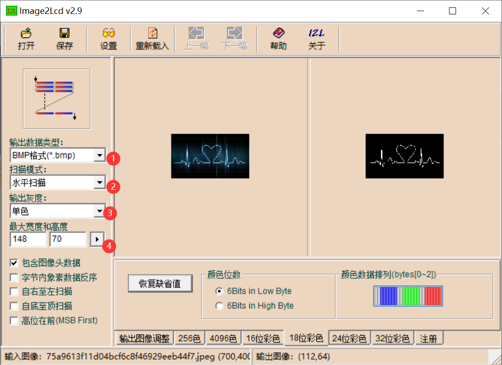Click the color data arrangement RGB swatch

pos(408,296)
